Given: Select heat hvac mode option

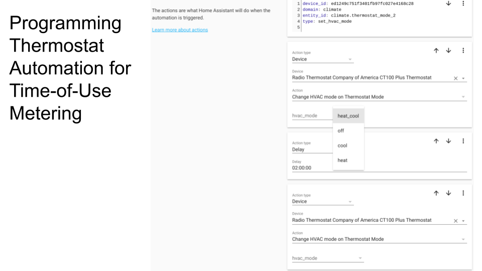Looking at the screenshot, I should (x=348, y=160).
